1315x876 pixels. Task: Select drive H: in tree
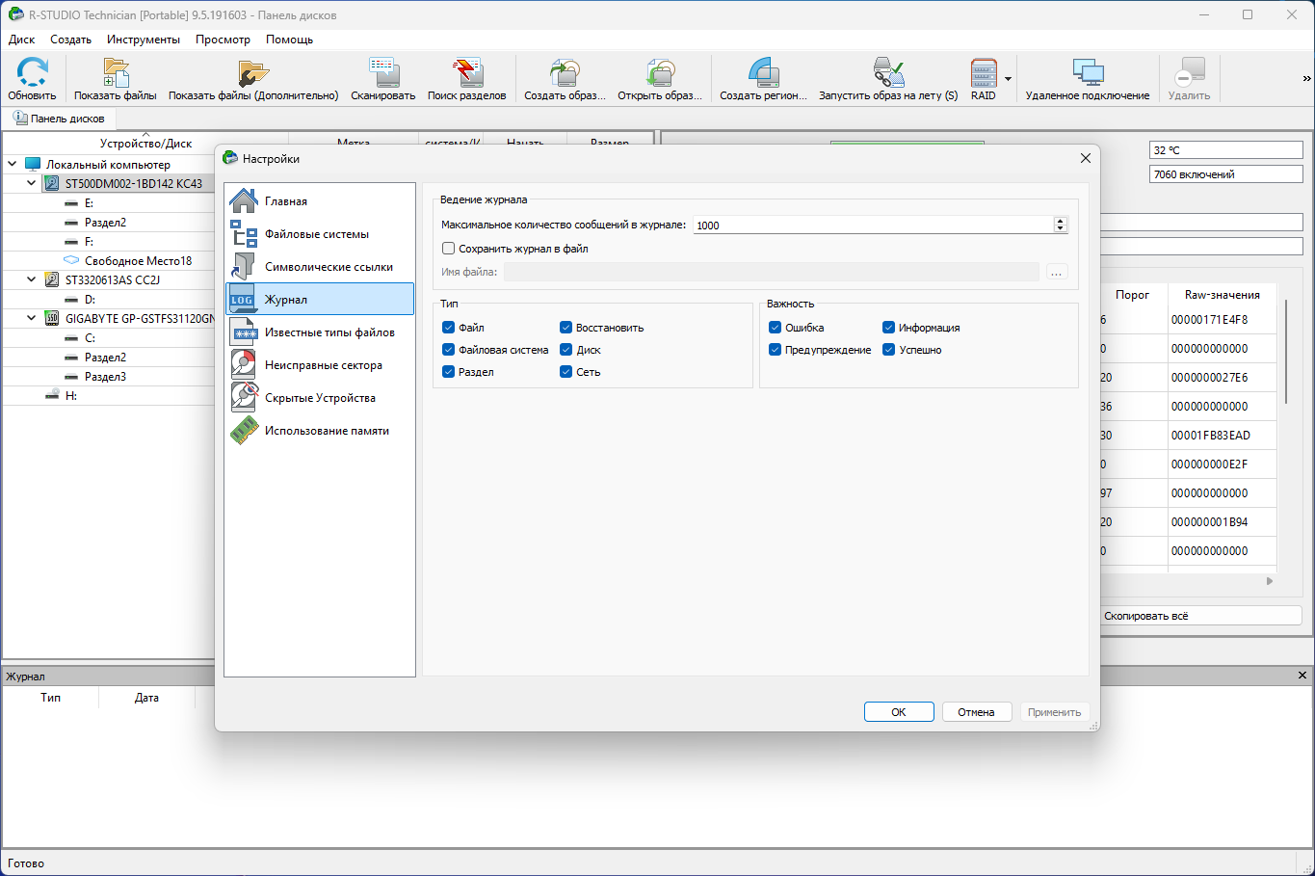coord(71,395)
